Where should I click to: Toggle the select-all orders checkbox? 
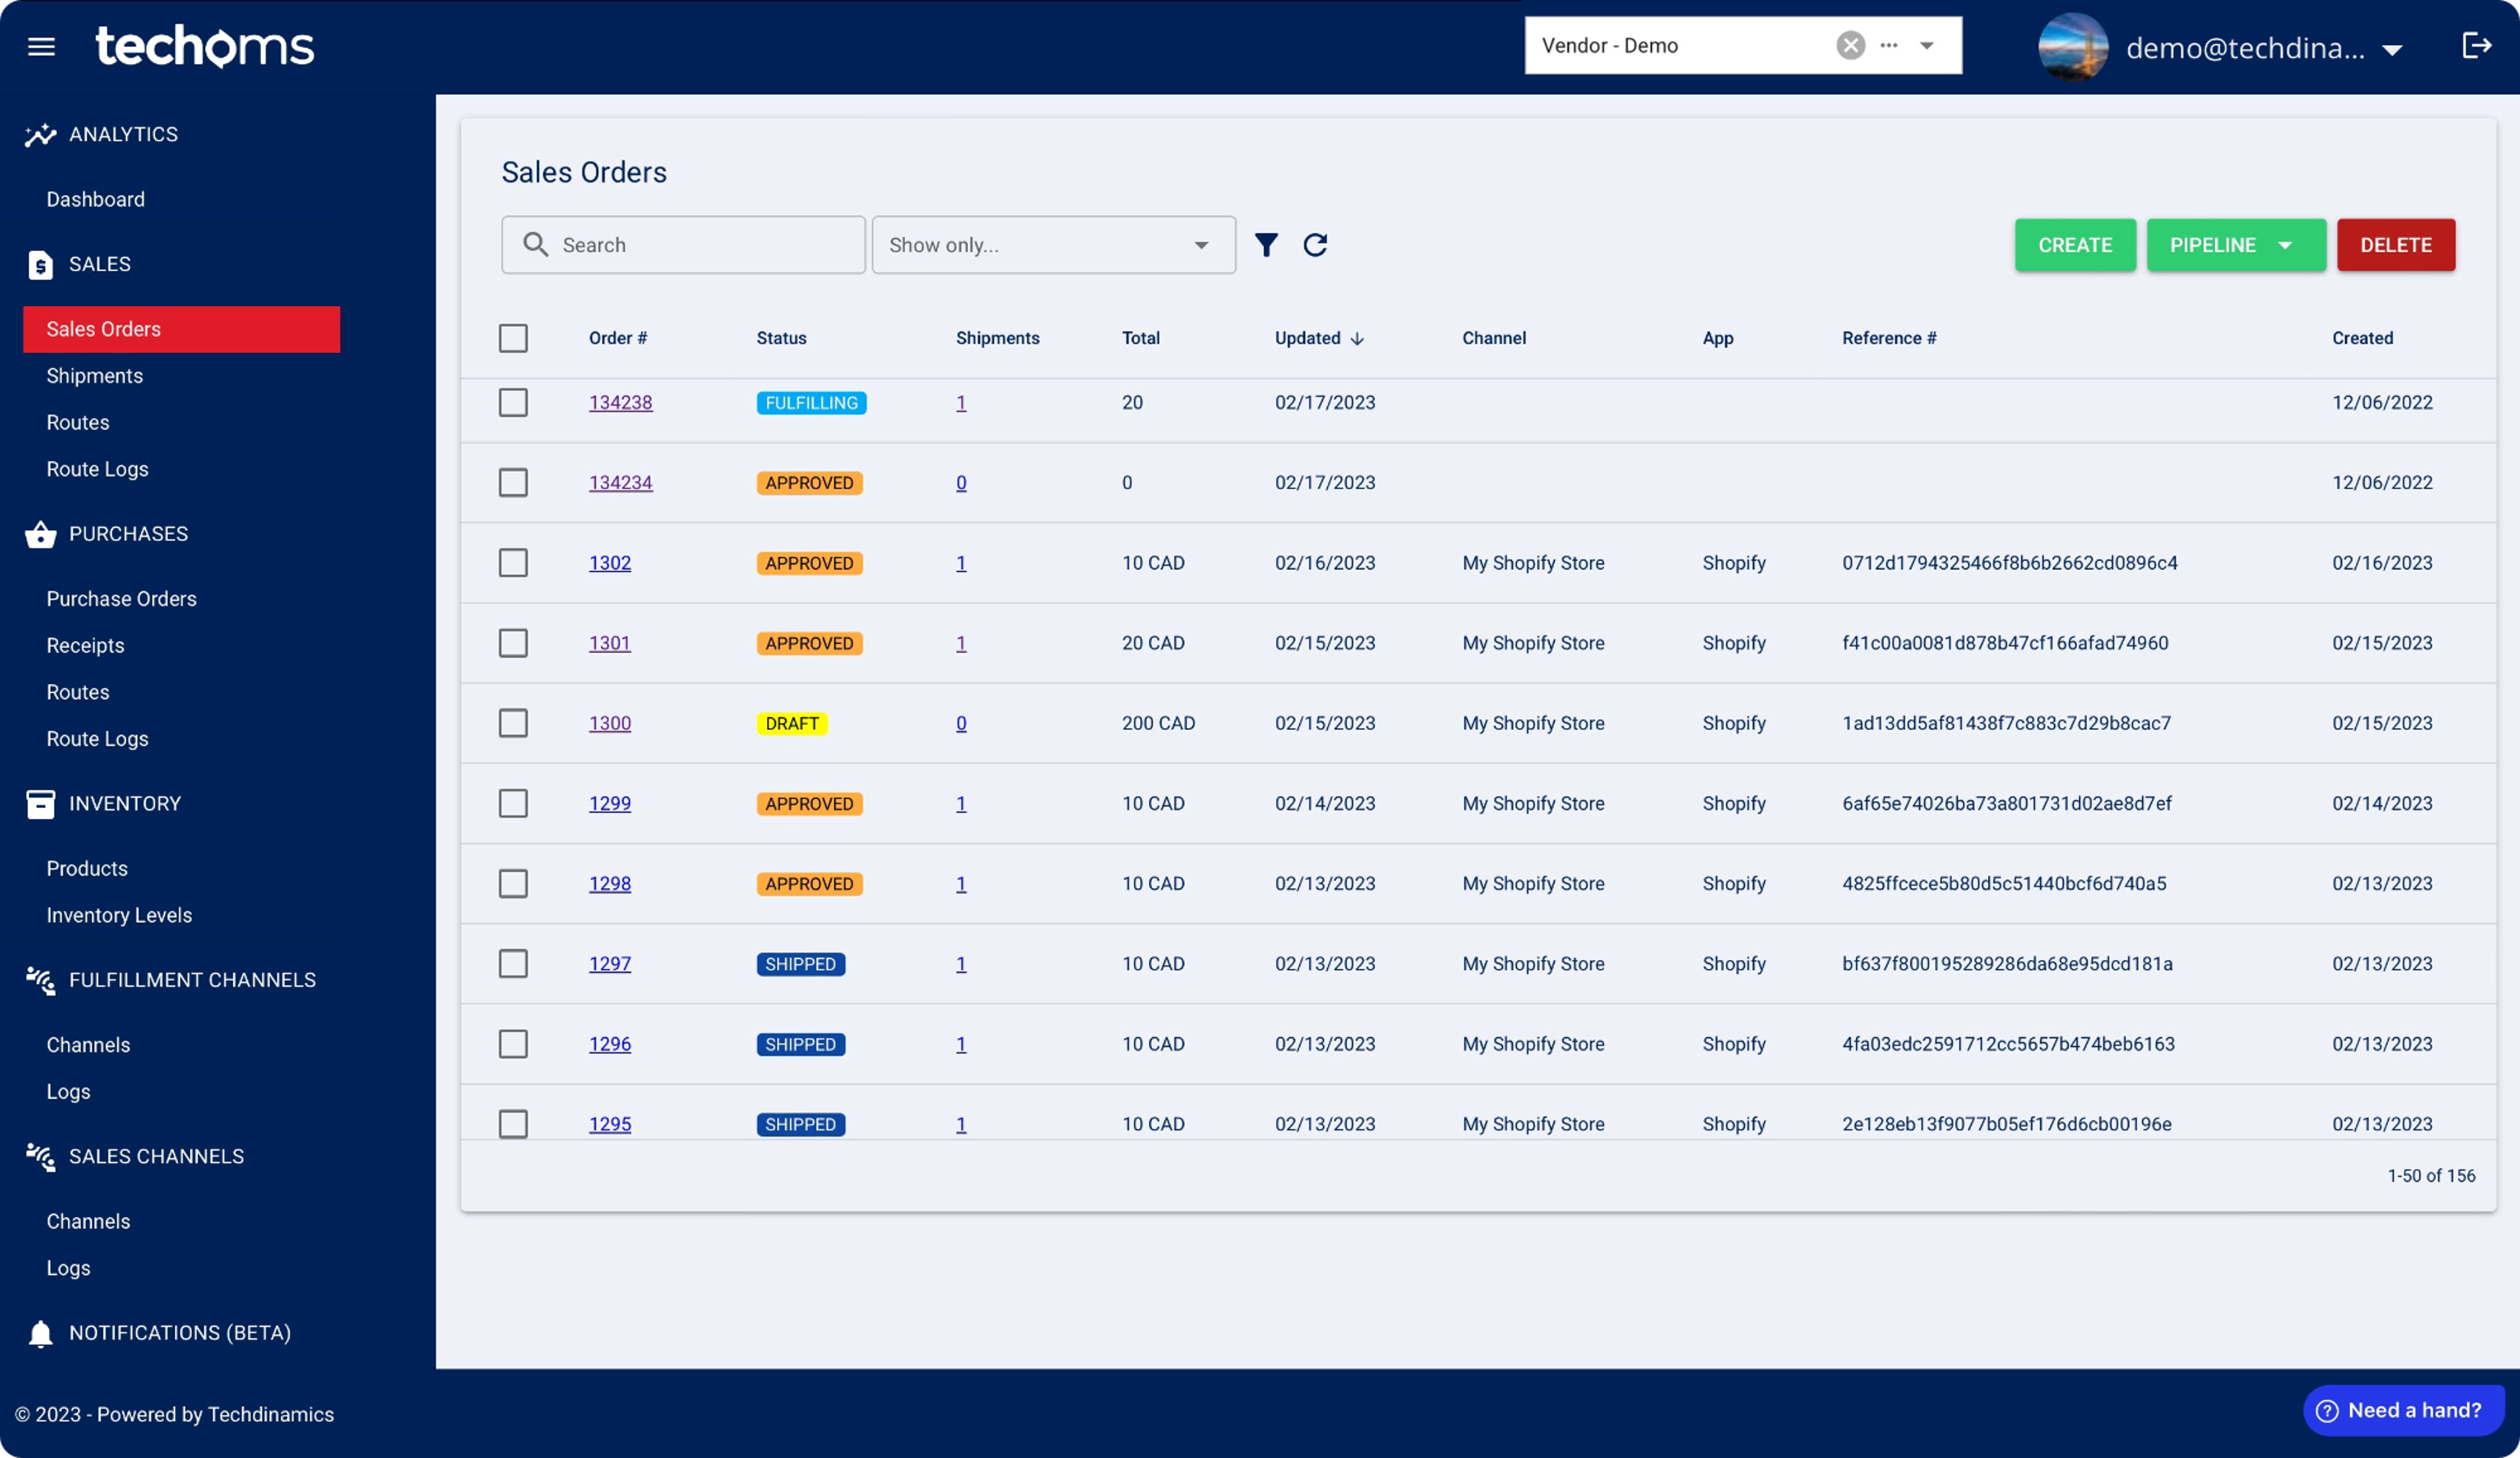pyautogui.click(x=513, y=338)
